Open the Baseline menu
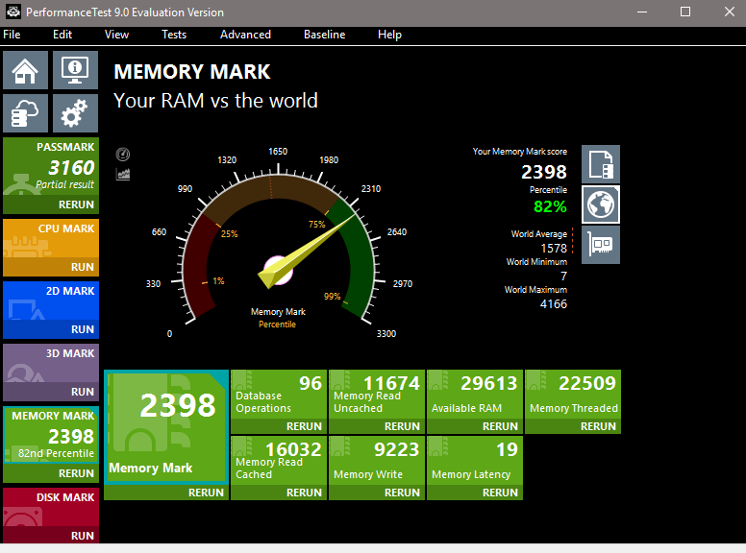 [325, 35]
